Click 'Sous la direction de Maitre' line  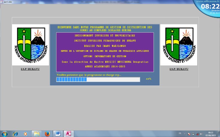[x=105, y=62]
